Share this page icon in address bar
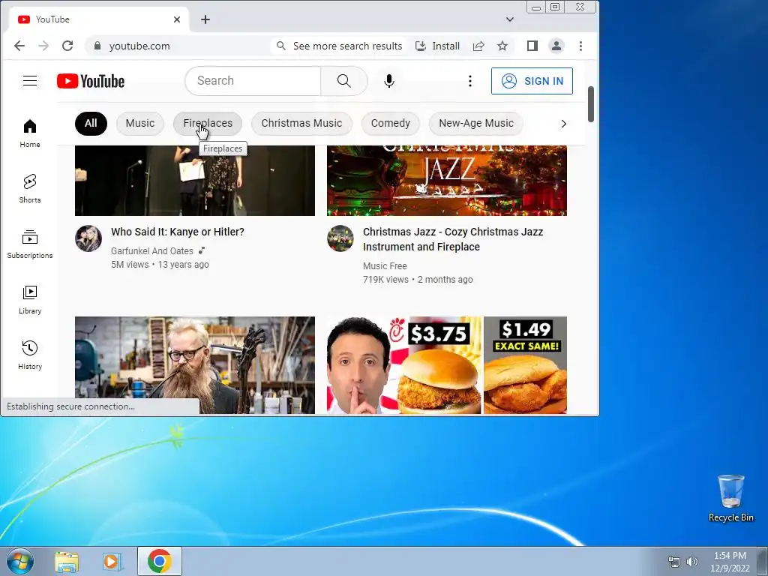The width and height of the screenshot is (768, 576). (478, 46)
